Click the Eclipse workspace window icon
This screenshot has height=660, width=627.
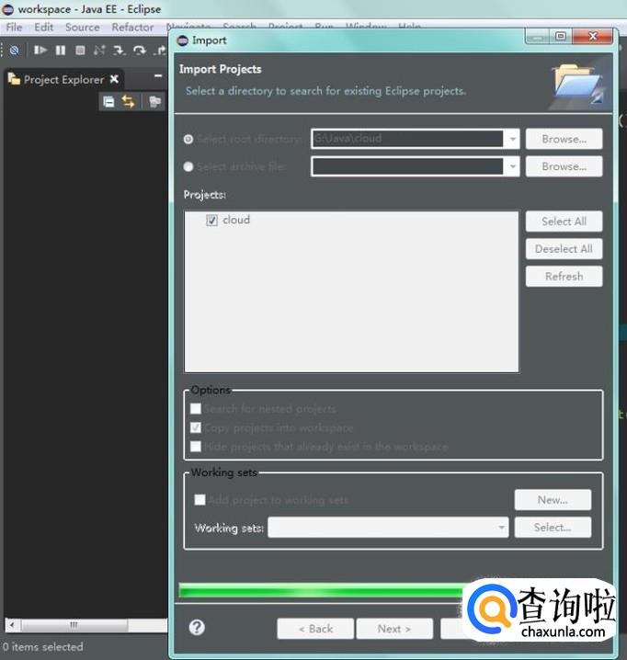click(8, 9)
